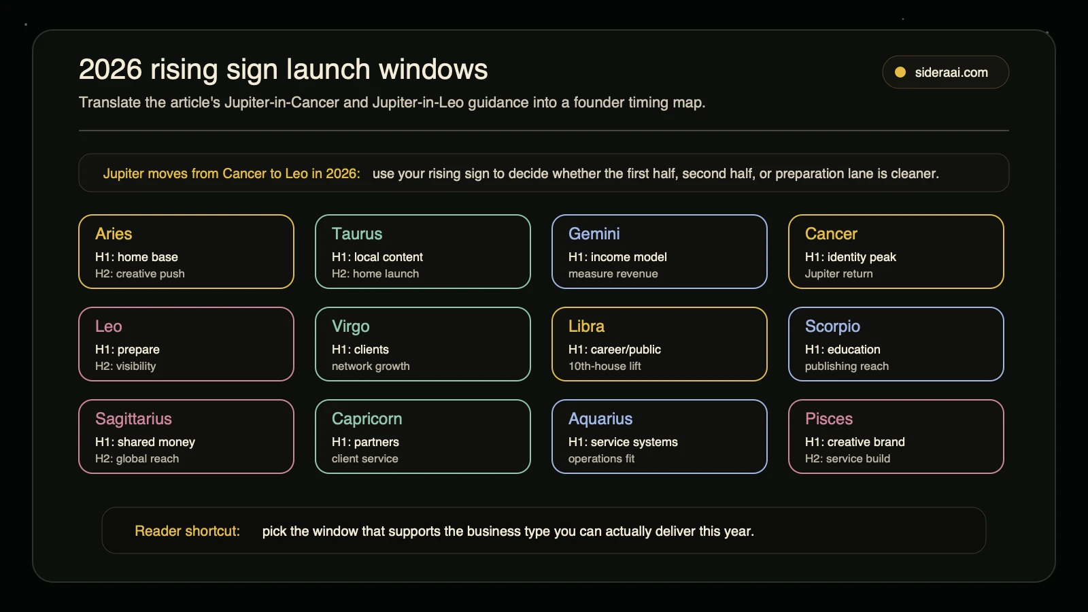The image size is (1088, 612).
Task: Select the Libra card heading
Action: click(x=587, y=326)
